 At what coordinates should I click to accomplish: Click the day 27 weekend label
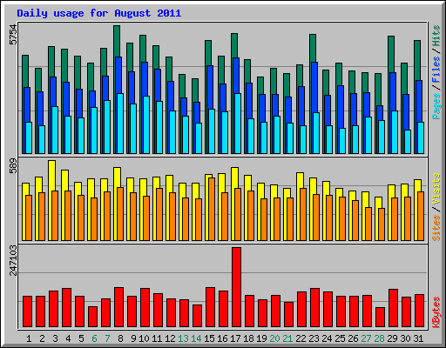366,338
